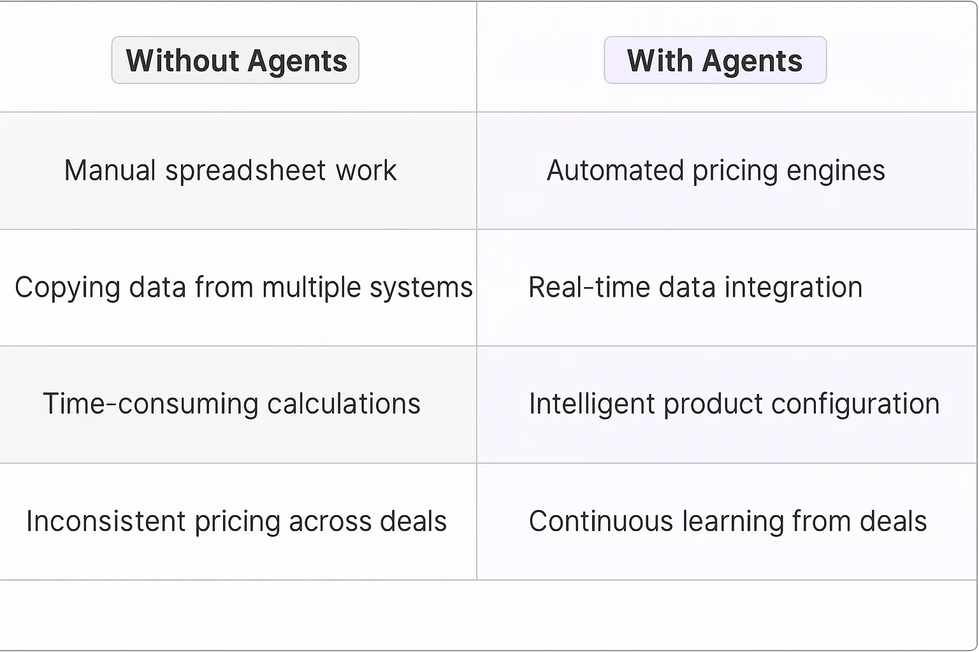The height and width of the screenshot is (652, 979).
Task: Select the "Real-time data integration" cell
Action: tap(695, 287)
